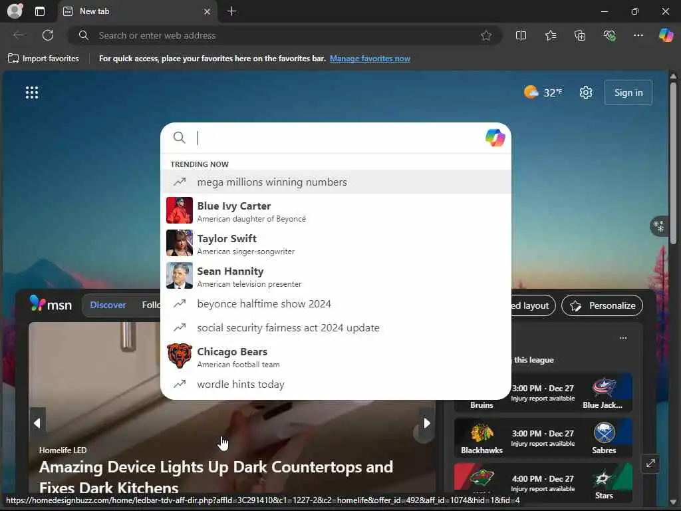Image resolution: width=681 pixels, height=511 pixels.
Task: Select wordle hints today suggestion
Action: click(336, 385)
